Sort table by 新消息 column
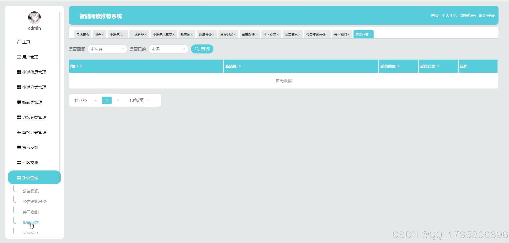The height and width of the screenshot is (243, 509). 240,66
